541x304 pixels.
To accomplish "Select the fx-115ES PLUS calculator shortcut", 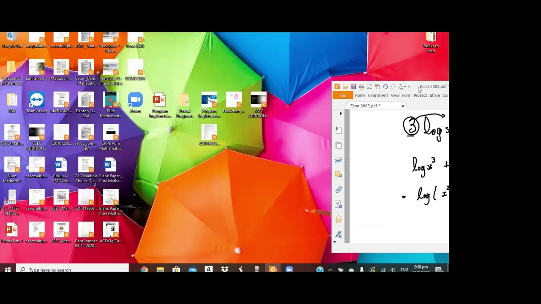I will coord(12,203).
